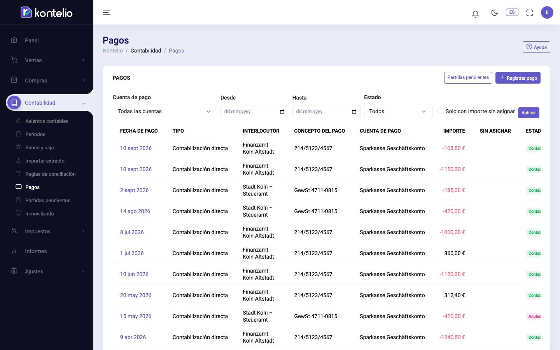Click the Kontelio logo

tap(47, 12)
